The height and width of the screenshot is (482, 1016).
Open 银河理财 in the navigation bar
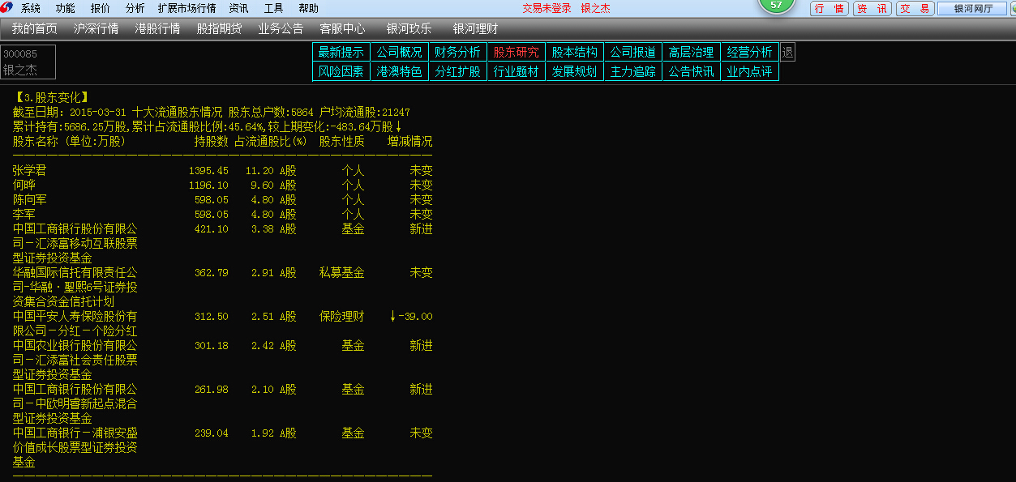click(475, 28)
